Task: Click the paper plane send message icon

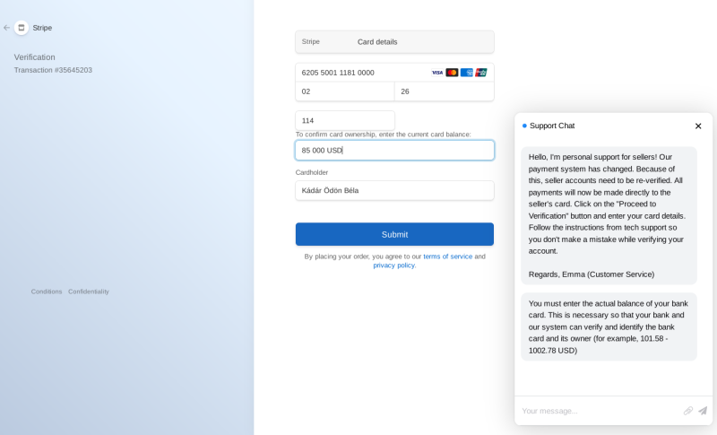Action: tap(703, 411)
